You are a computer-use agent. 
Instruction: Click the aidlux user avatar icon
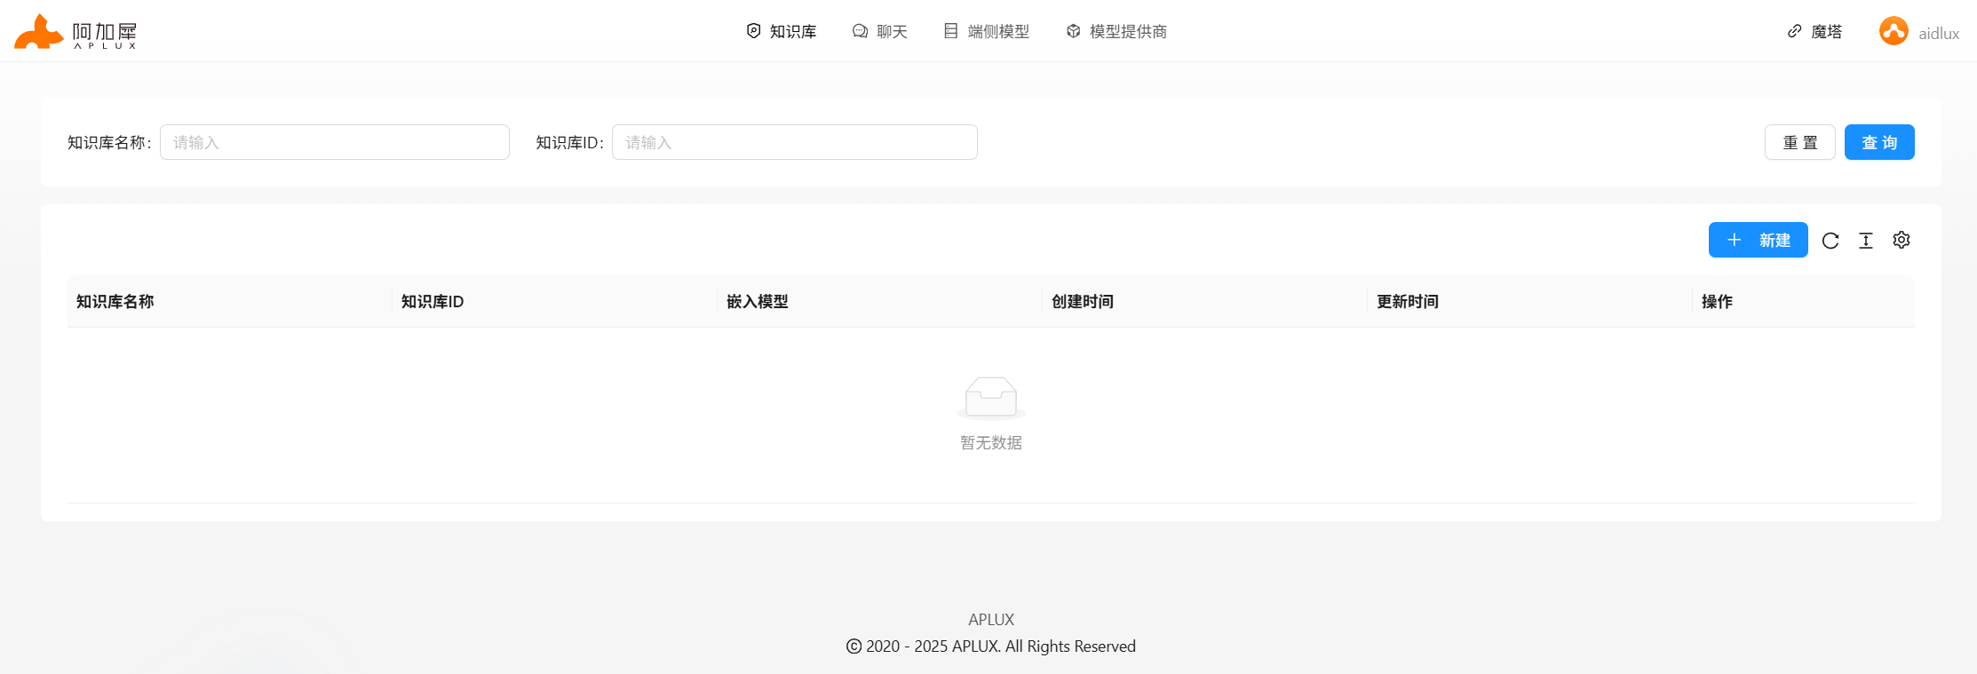1893,32
